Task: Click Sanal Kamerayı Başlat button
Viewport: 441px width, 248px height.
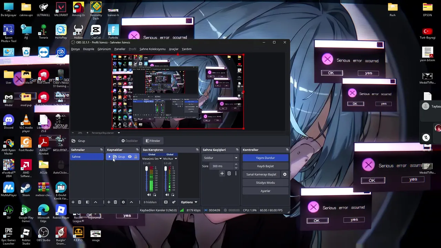Action: pyautogui.click(x=261, y=174)
